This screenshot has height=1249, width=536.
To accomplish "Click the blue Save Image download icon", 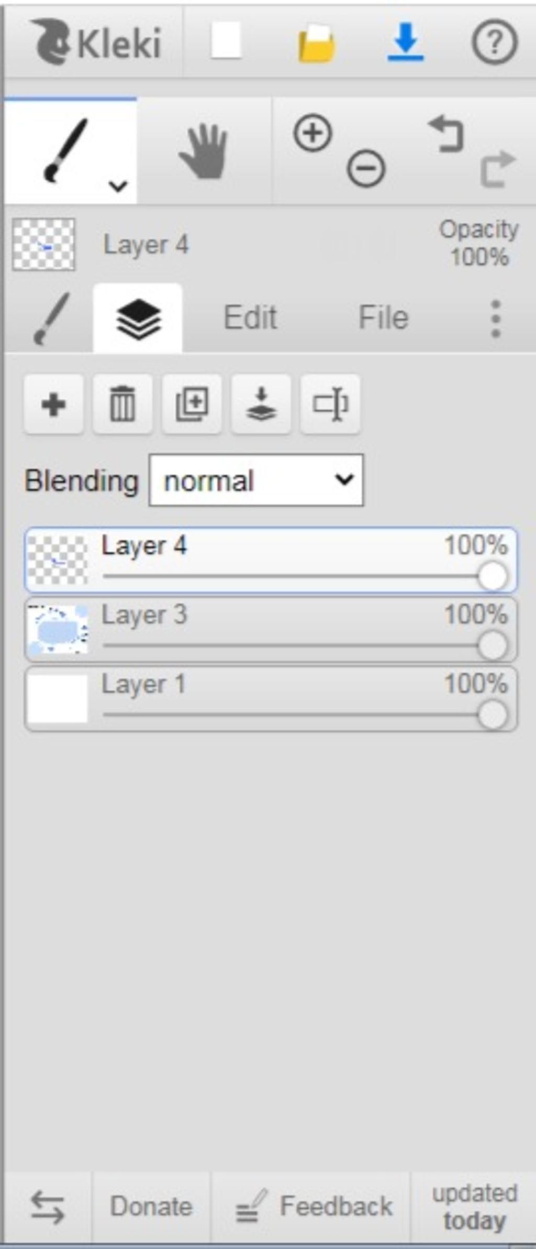I will pos(406,42).
